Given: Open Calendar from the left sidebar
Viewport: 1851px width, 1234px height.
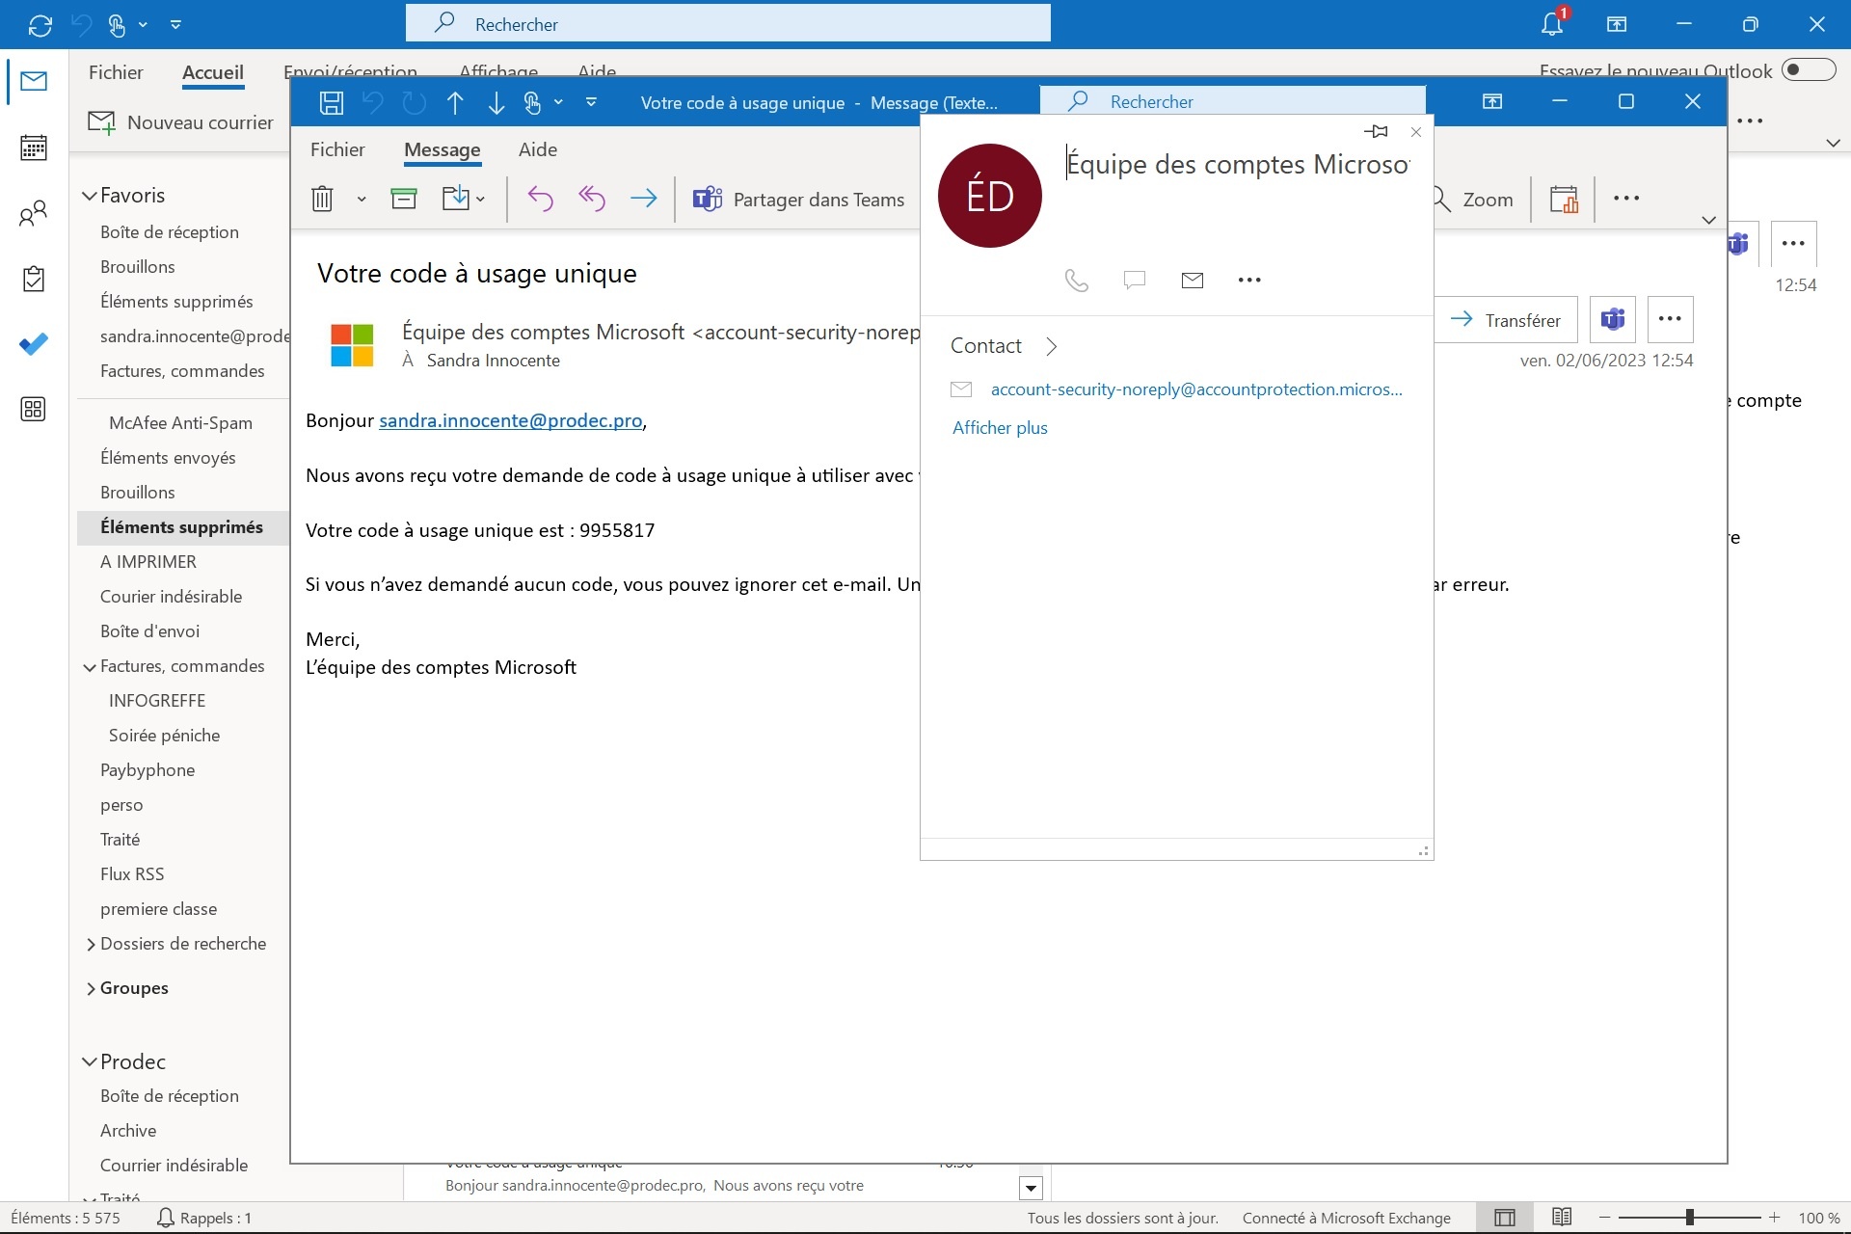Looking at the screenshot, I should click(34, 148).
